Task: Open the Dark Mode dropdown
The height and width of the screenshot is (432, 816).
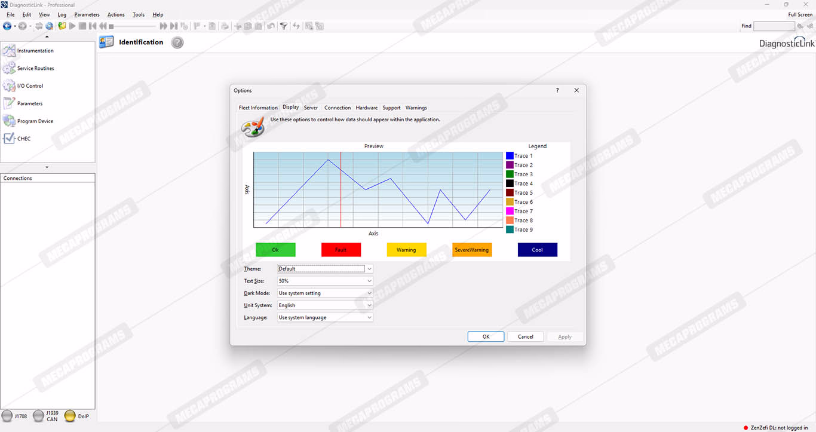Action: tap(369, 293)
